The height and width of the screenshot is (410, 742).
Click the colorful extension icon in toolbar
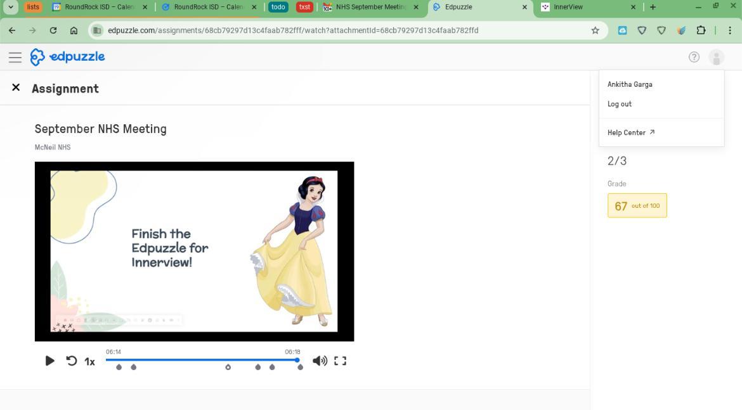[x=681, y=30]
